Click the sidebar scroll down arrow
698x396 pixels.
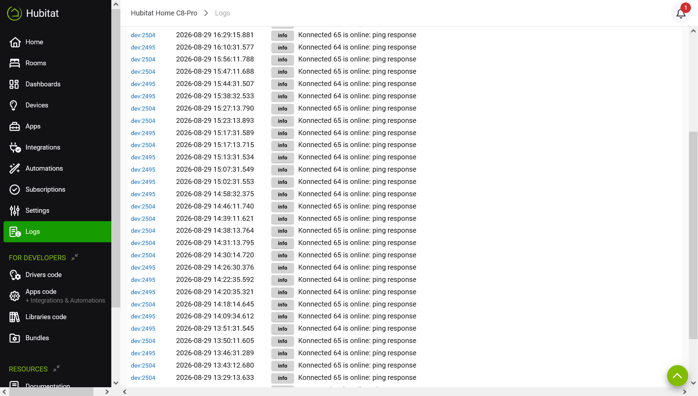pos(116,383)
